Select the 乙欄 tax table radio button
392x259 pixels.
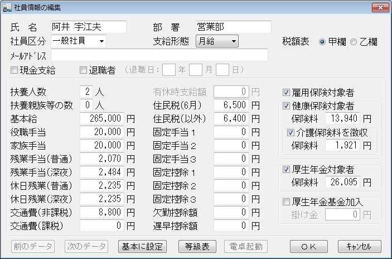[354, 42]
